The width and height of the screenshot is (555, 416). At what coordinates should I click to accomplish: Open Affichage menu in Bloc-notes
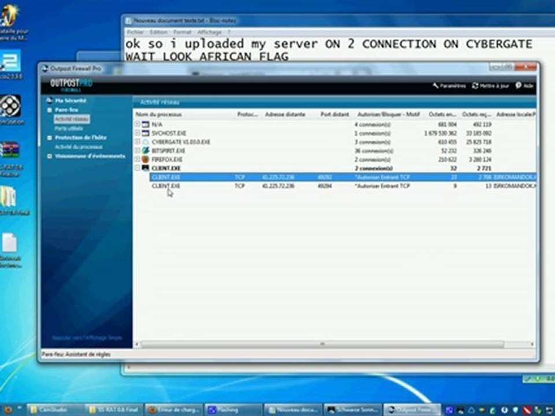pos(209,32)
